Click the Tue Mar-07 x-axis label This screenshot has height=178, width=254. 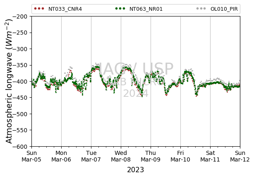(91, 156)
